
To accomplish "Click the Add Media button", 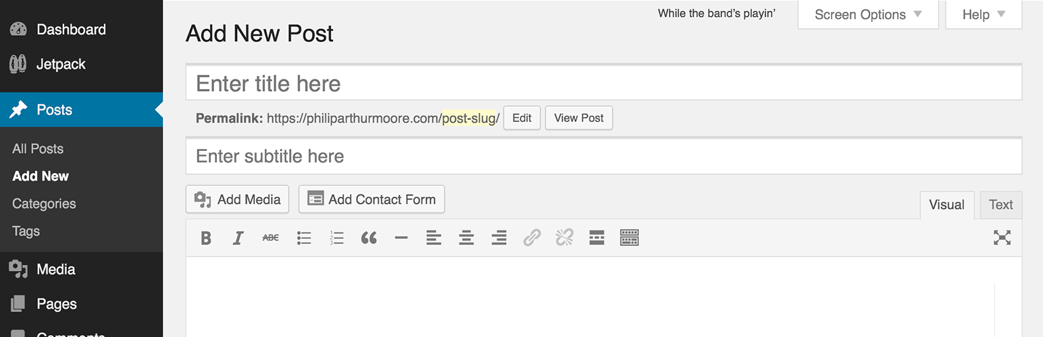I will pos(237,200).
